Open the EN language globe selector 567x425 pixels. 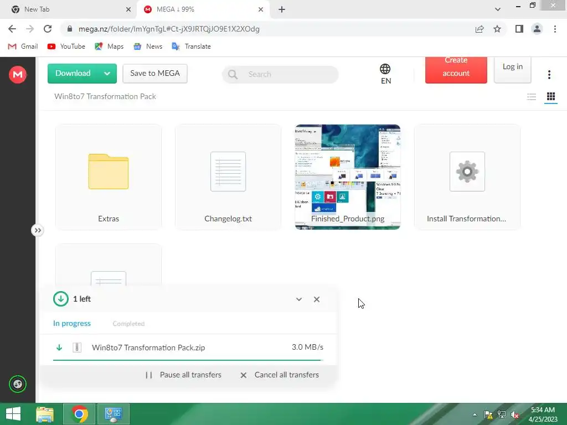coord(385,74)
